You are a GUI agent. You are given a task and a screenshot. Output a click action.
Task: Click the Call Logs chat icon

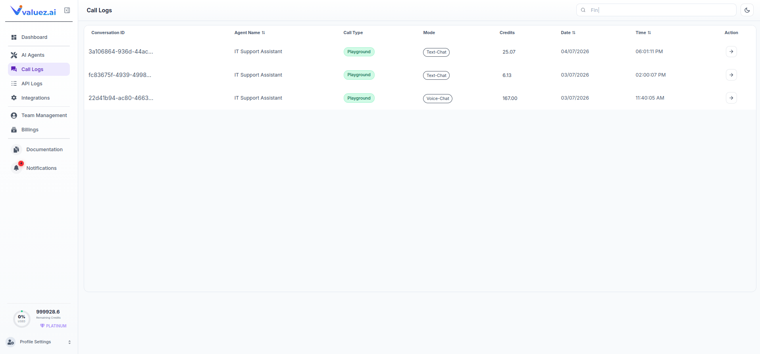14,69
